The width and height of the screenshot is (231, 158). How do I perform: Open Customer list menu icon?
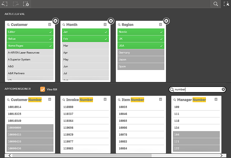pos(50,24)
